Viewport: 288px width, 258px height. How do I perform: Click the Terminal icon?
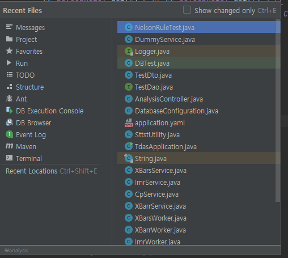tap(9, 158)
